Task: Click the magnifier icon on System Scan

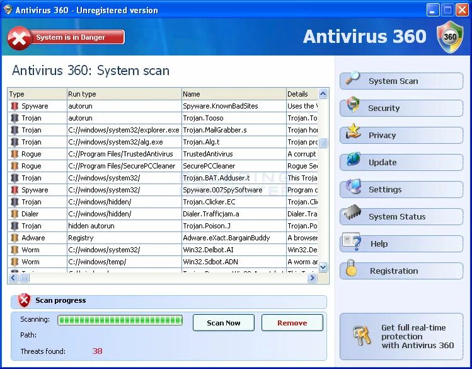Action: (352, 78)
